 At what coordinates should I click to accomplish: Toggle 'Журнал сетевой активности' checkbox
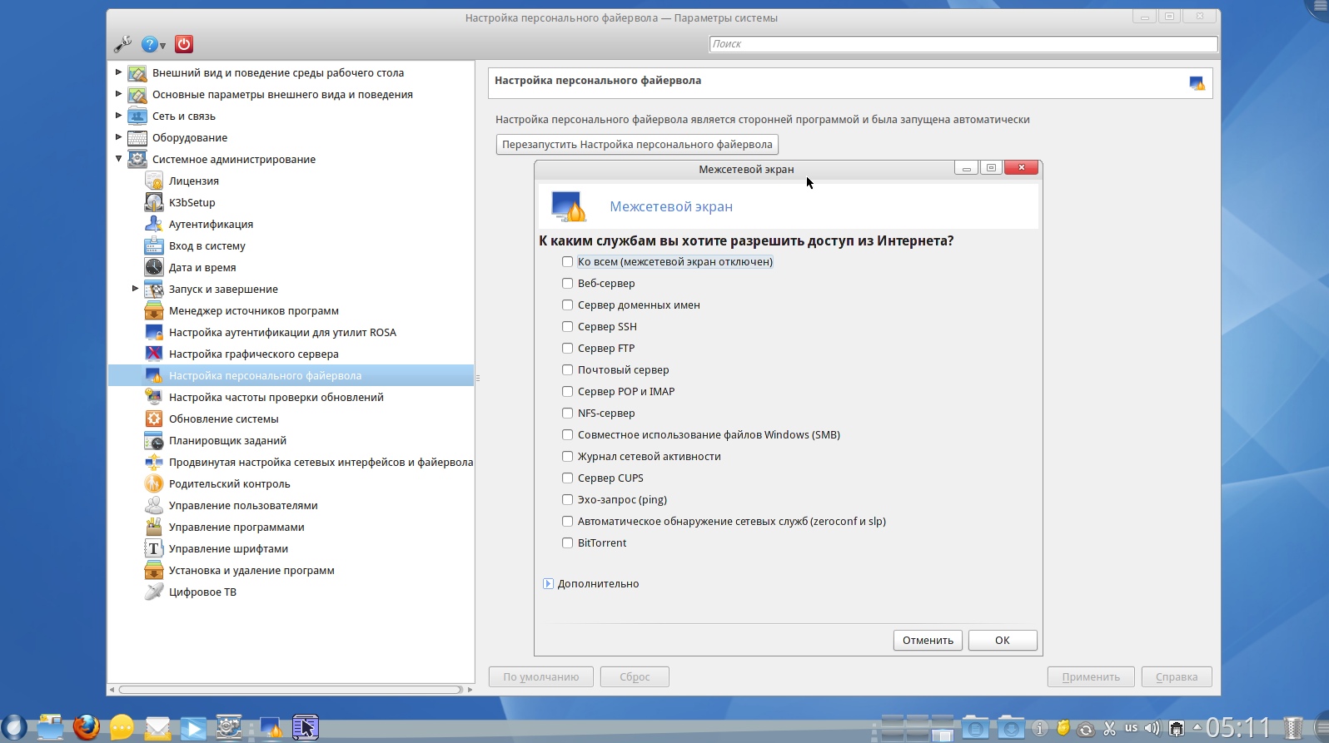567,456
